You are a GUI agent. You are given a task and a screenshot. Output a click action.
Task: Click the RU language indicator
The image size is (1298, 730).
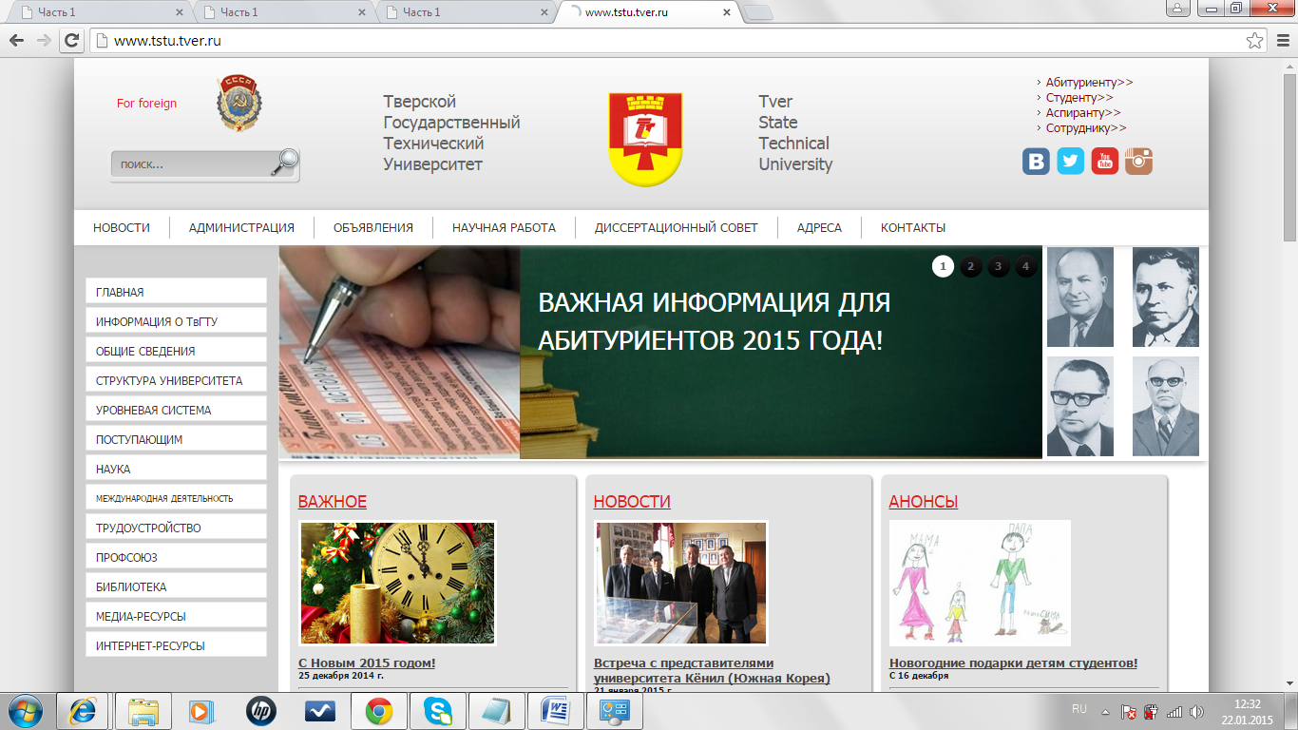tap(1079, 709)
